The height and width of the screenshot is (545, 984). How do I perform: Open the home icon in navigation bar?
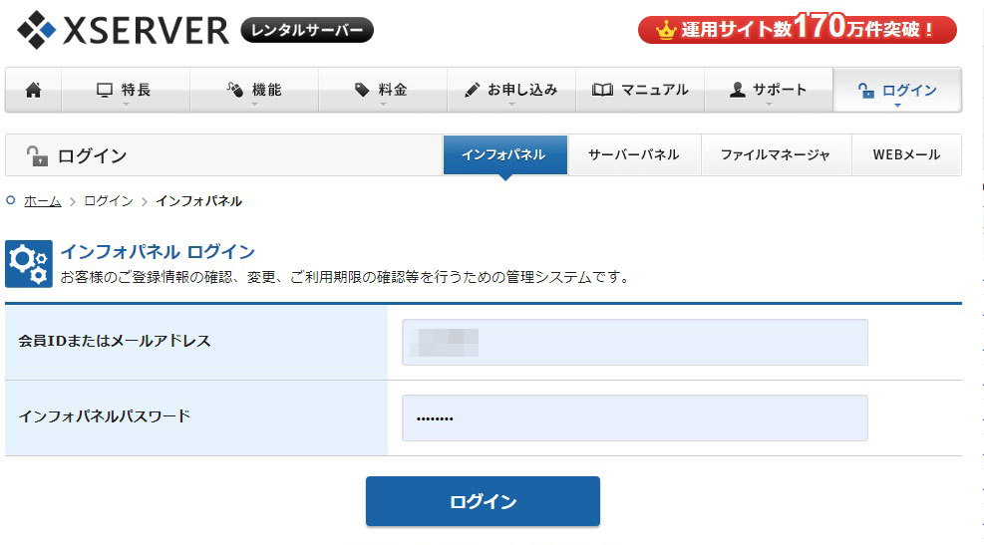pyautogui.click(x=33, y=90)
